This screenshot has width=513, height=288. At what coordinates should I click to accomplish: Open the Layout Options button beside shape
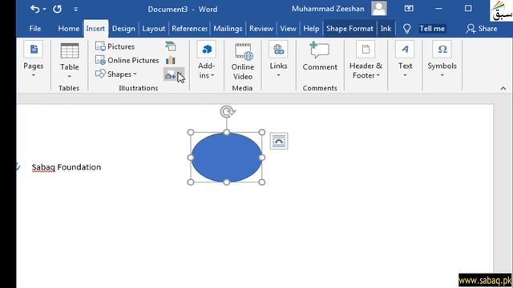pyautogui.click(x=279, y=141)
